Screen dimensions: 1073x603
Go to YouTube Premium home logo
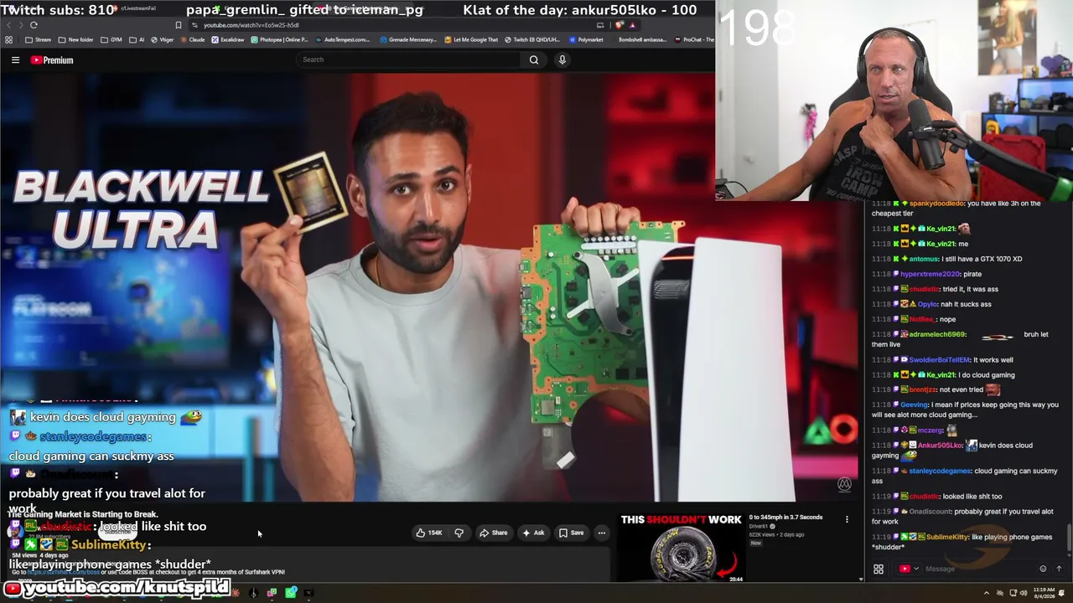coord(52,60)
